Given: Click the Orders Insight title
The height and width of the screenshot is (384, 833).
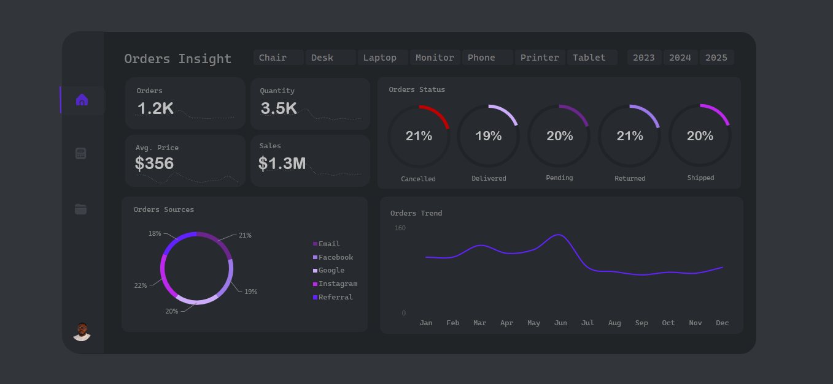Looking at the screenshot, I should 178,59.
